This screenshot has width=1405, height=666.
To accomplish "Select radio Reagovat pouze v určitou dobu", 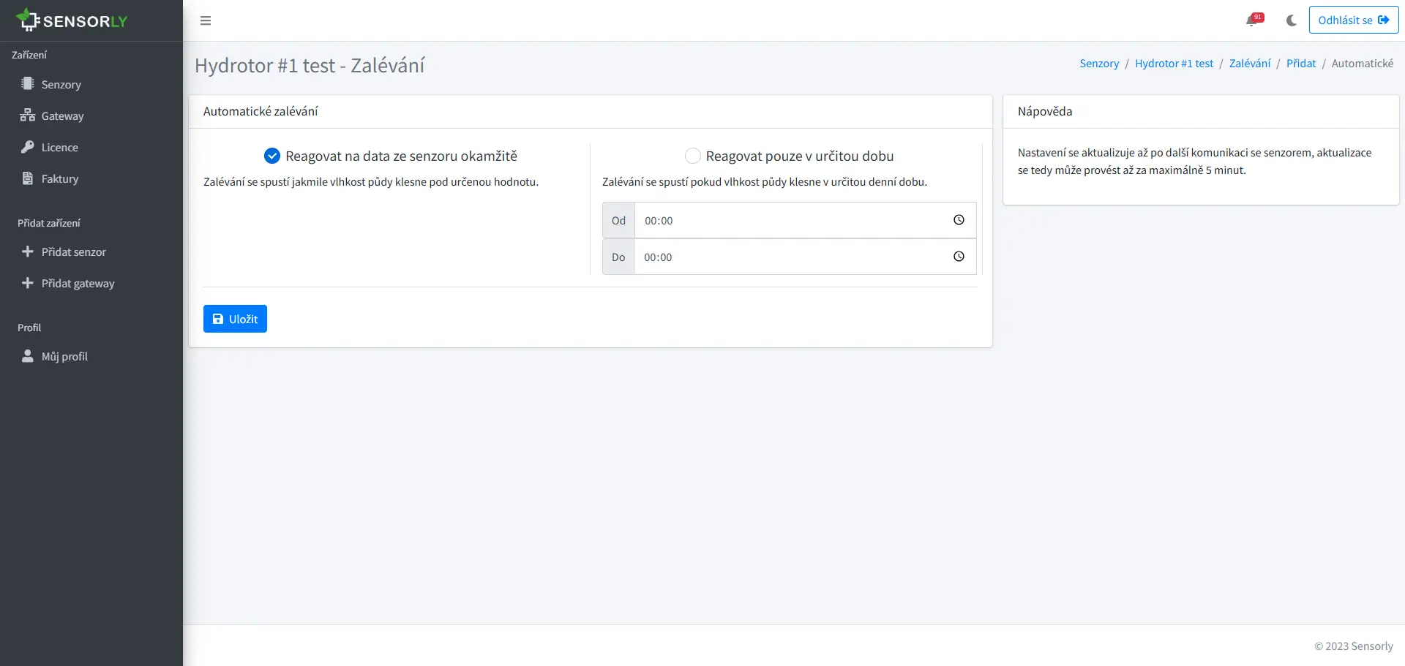I will click(692, 155).
